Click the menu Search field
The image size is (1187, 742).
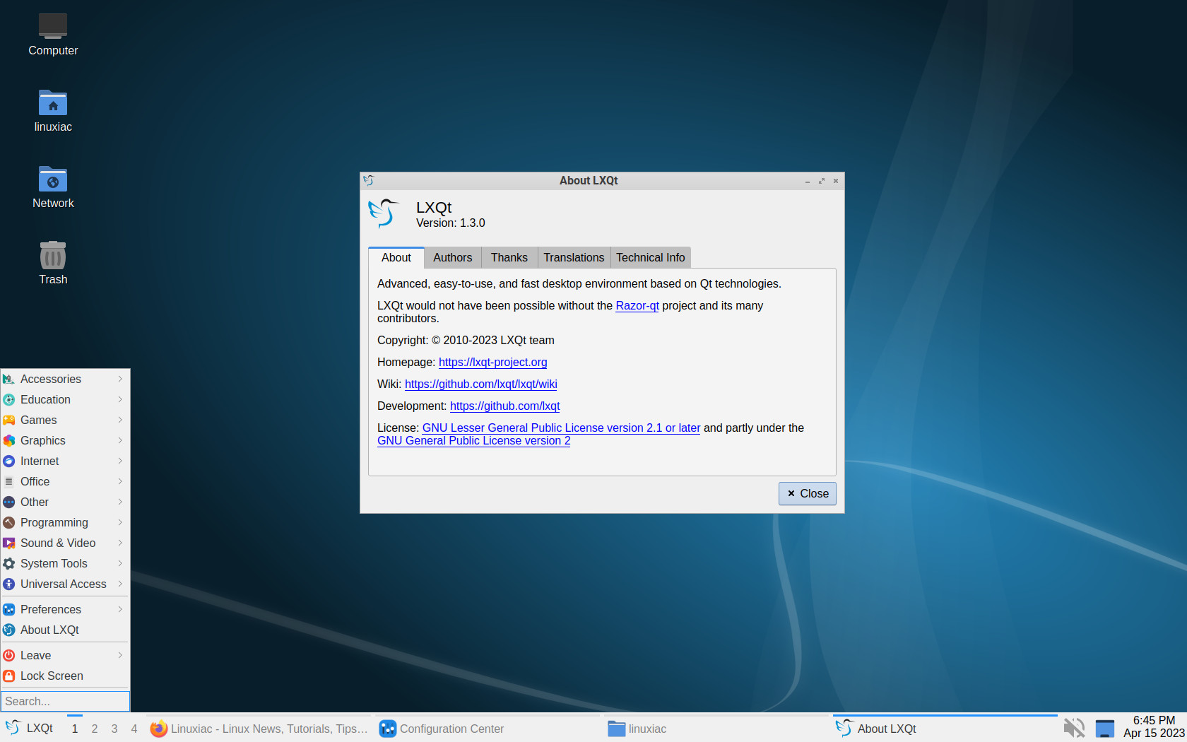(65, 702)
